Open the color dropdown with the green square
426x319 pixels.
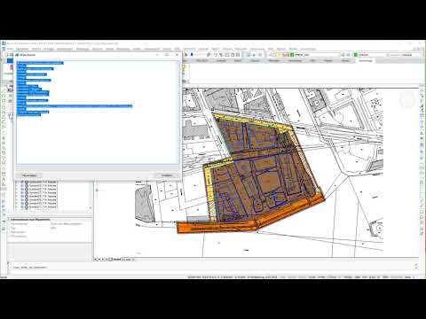coord(370,55)
